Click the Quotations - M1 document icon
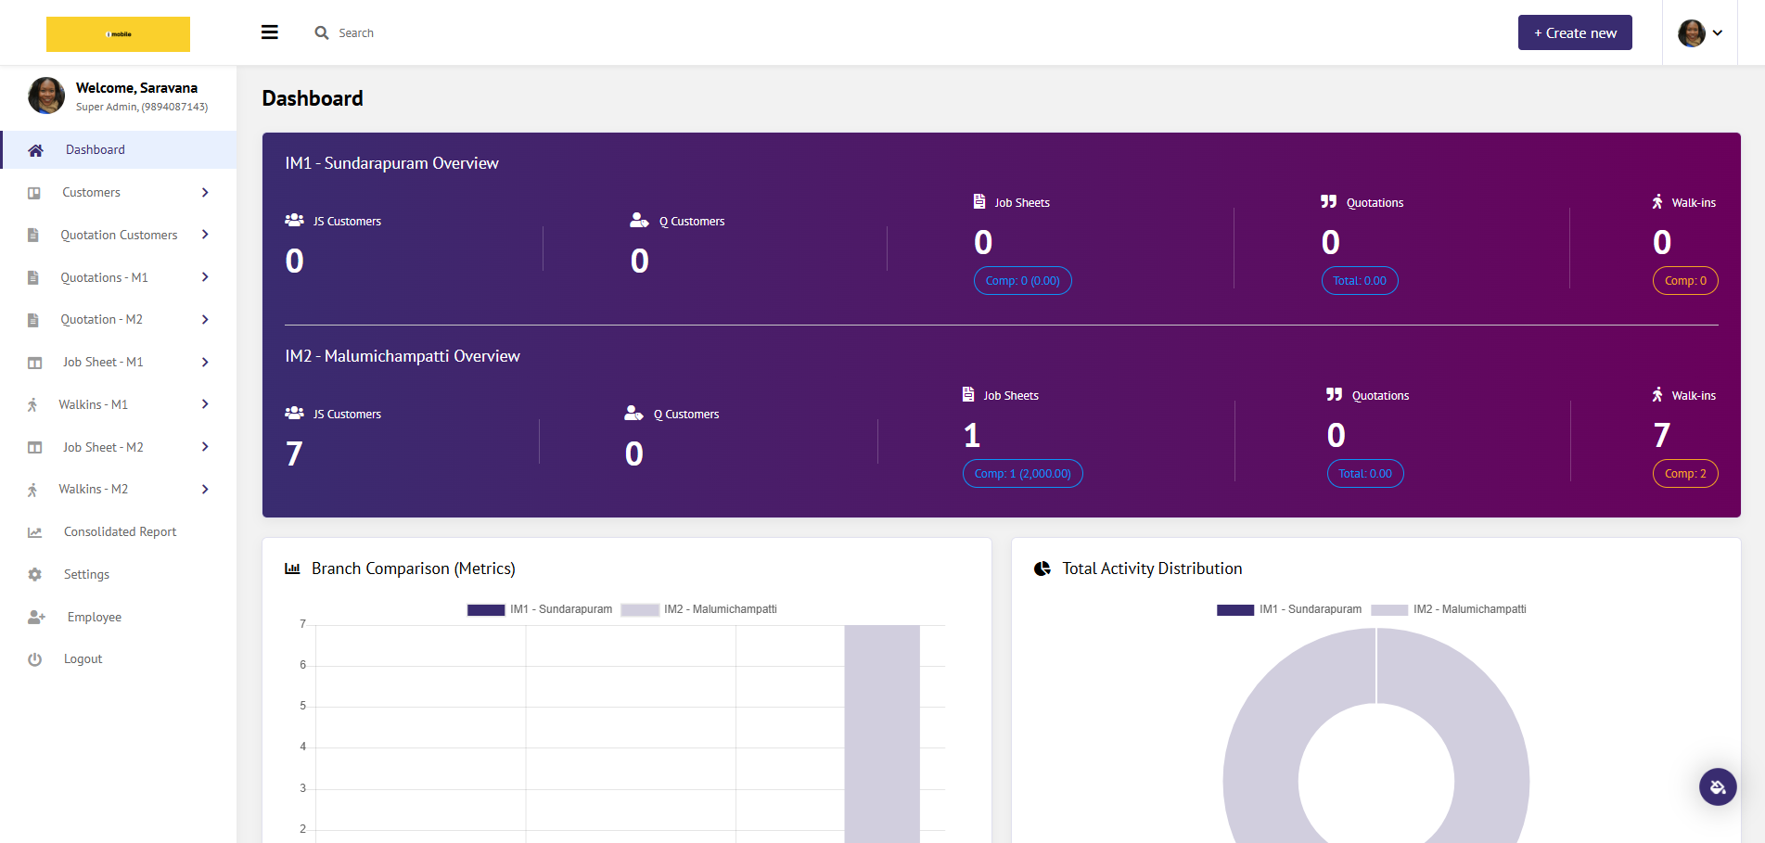 click(x=33, y=277)
